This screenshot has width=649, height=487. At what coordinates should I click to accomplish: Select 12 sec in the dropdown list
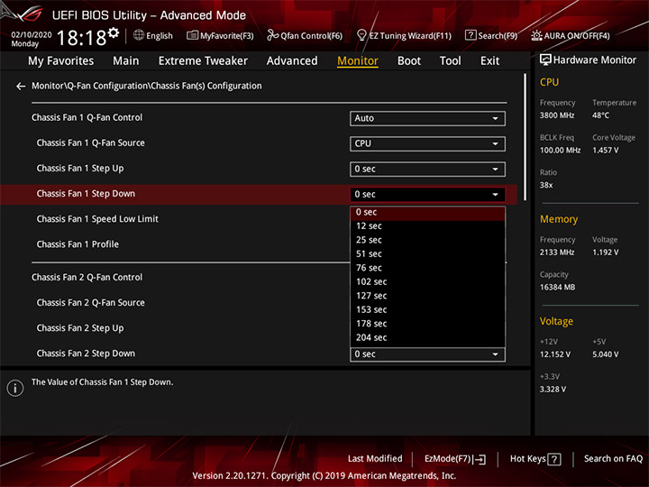[x=427, y=226]
